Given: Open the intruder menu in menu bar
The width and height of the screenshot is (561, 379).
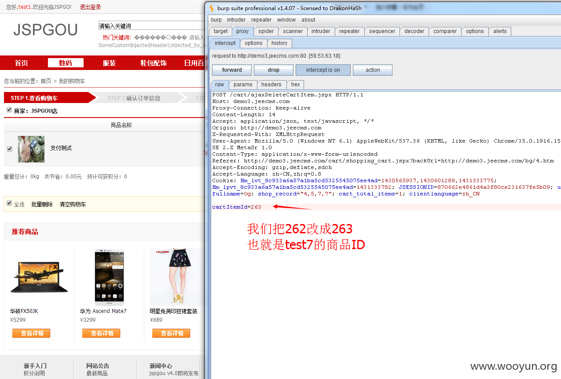Looking at the screenshot, I should (x=236, y=20).
